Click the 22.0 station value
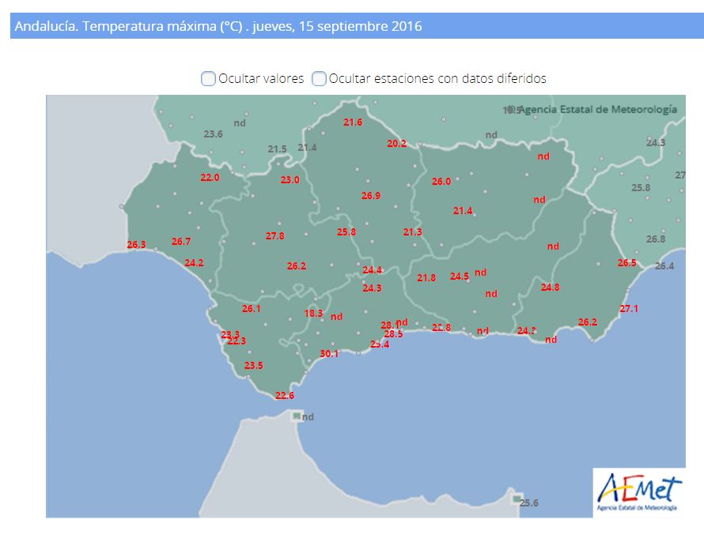This screenshot has width=704, height=538. click(x=210, y=178)
